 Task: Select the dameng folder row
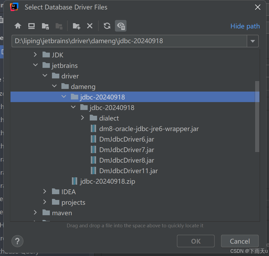135,87
